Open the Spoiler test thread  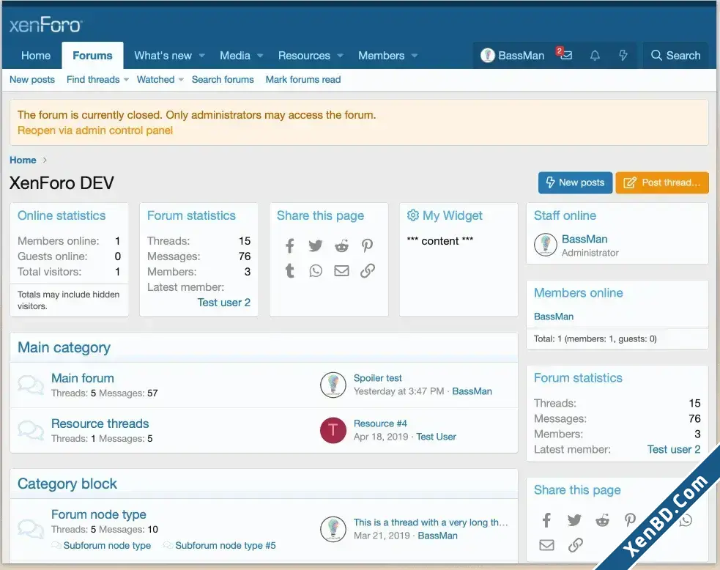tap(377, 378)
